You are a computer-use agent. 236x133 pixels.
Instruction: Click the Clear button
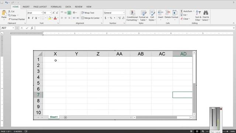pos(185,19)
